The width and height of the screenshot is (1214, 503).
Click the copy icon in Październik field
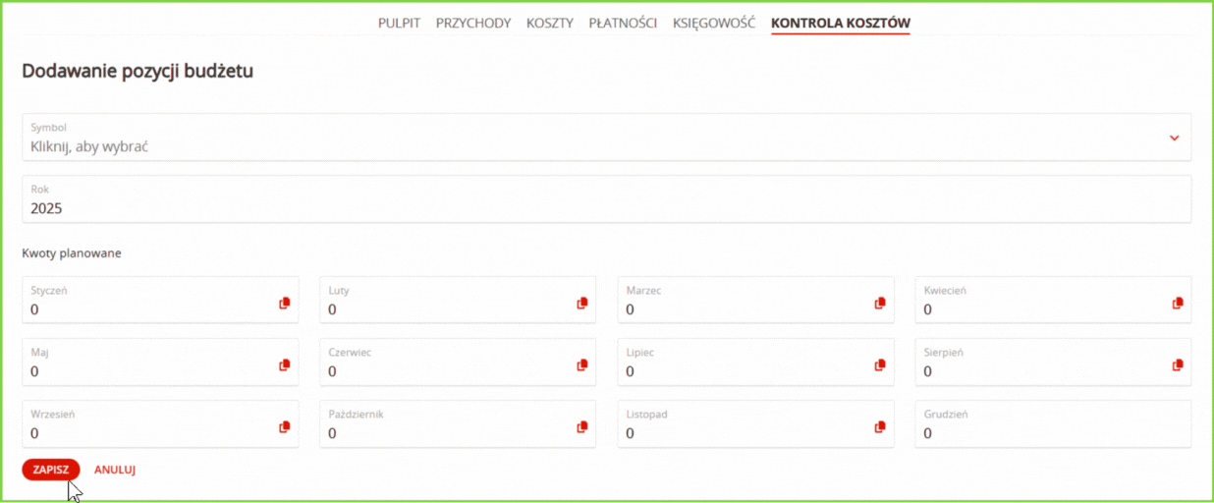pos(582,427)
